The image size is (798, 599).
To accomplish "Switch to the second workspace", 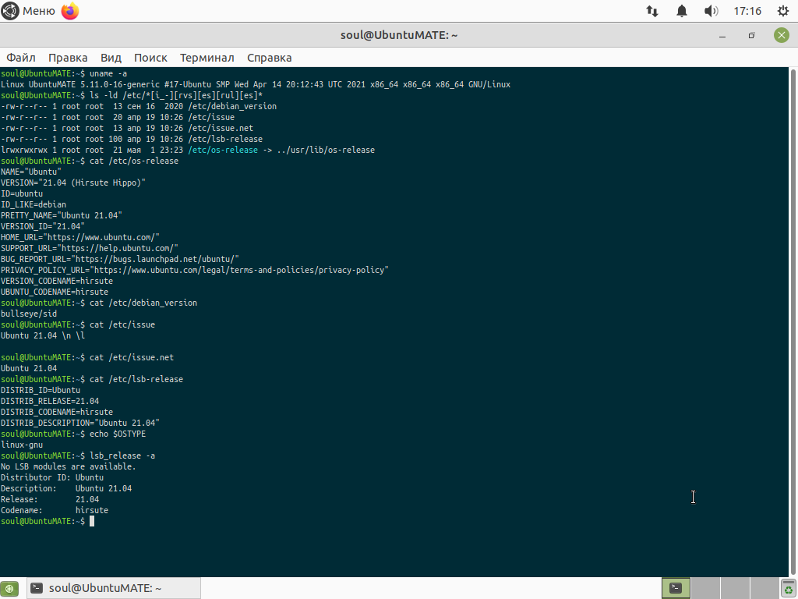I will tap(705, 588).
